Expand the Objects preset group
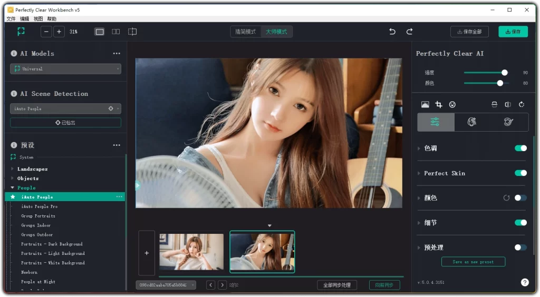The width and height of the screenshot is (540, 297). point(13,178)
